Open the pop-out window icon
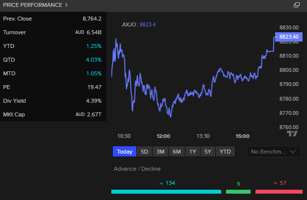This screenshot has width=307, height=200. (297, 5)
